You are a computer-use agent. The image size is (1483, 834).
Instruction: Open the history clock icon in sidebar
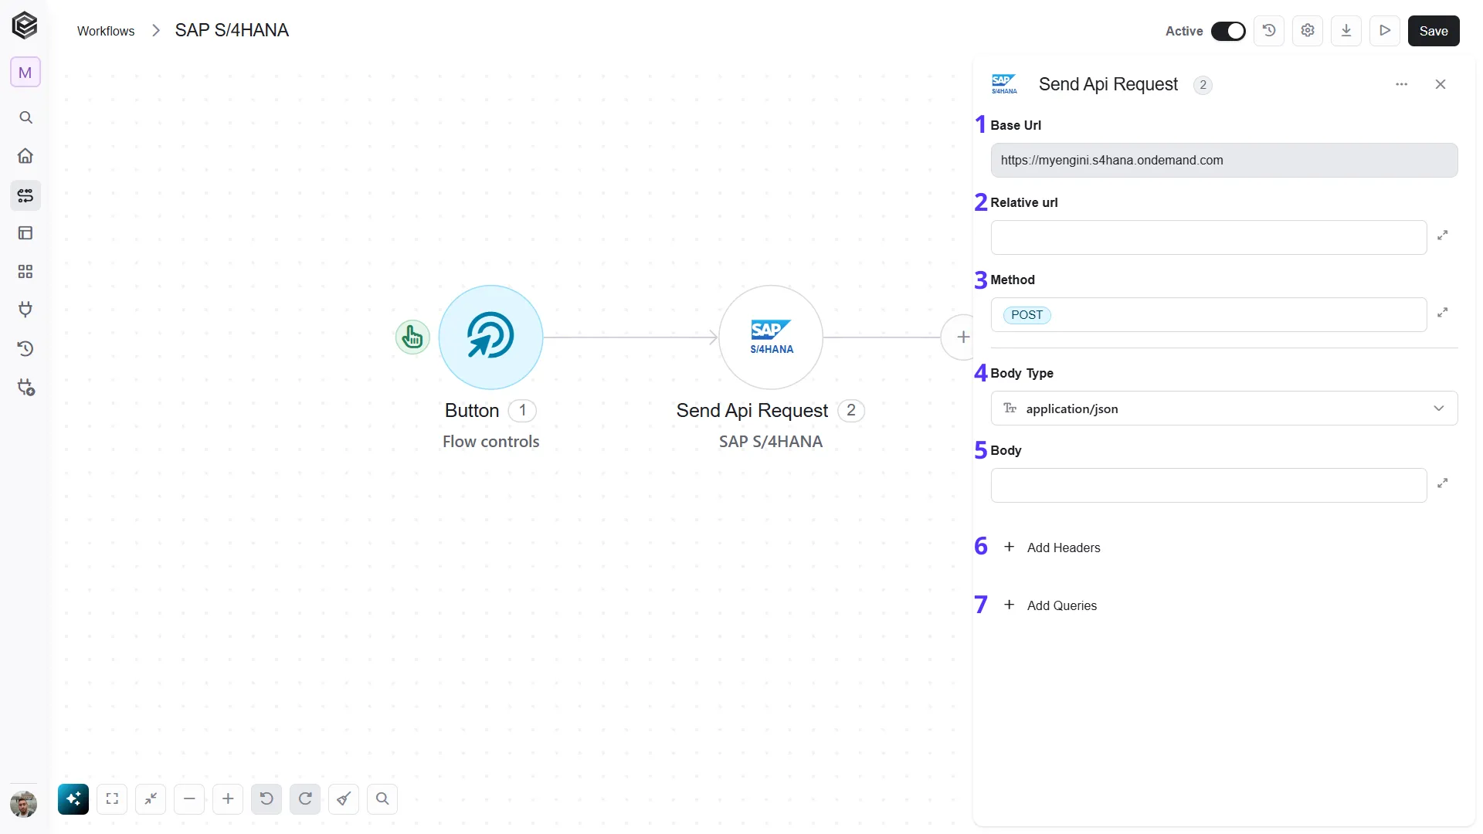pyautogui.click(x=25, y=349)
